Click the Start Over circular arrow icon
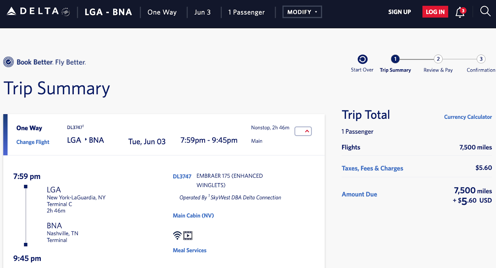496x268 pixels. 362,59
